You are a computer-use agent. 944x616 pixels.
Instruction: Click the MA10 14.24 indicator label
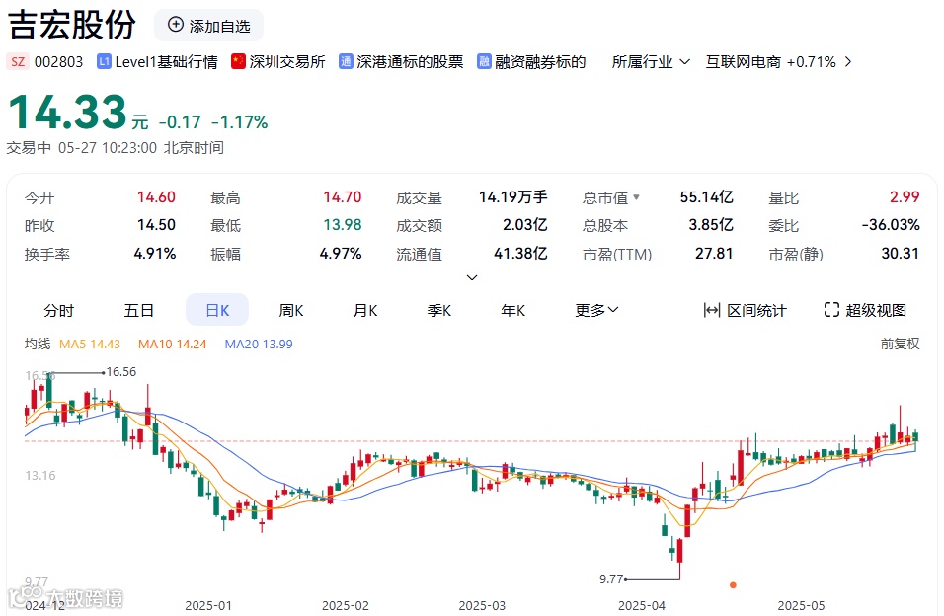pos(172,344)
